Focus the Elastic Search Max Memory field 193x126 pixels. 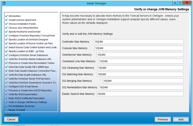click(x=140, y=94)
